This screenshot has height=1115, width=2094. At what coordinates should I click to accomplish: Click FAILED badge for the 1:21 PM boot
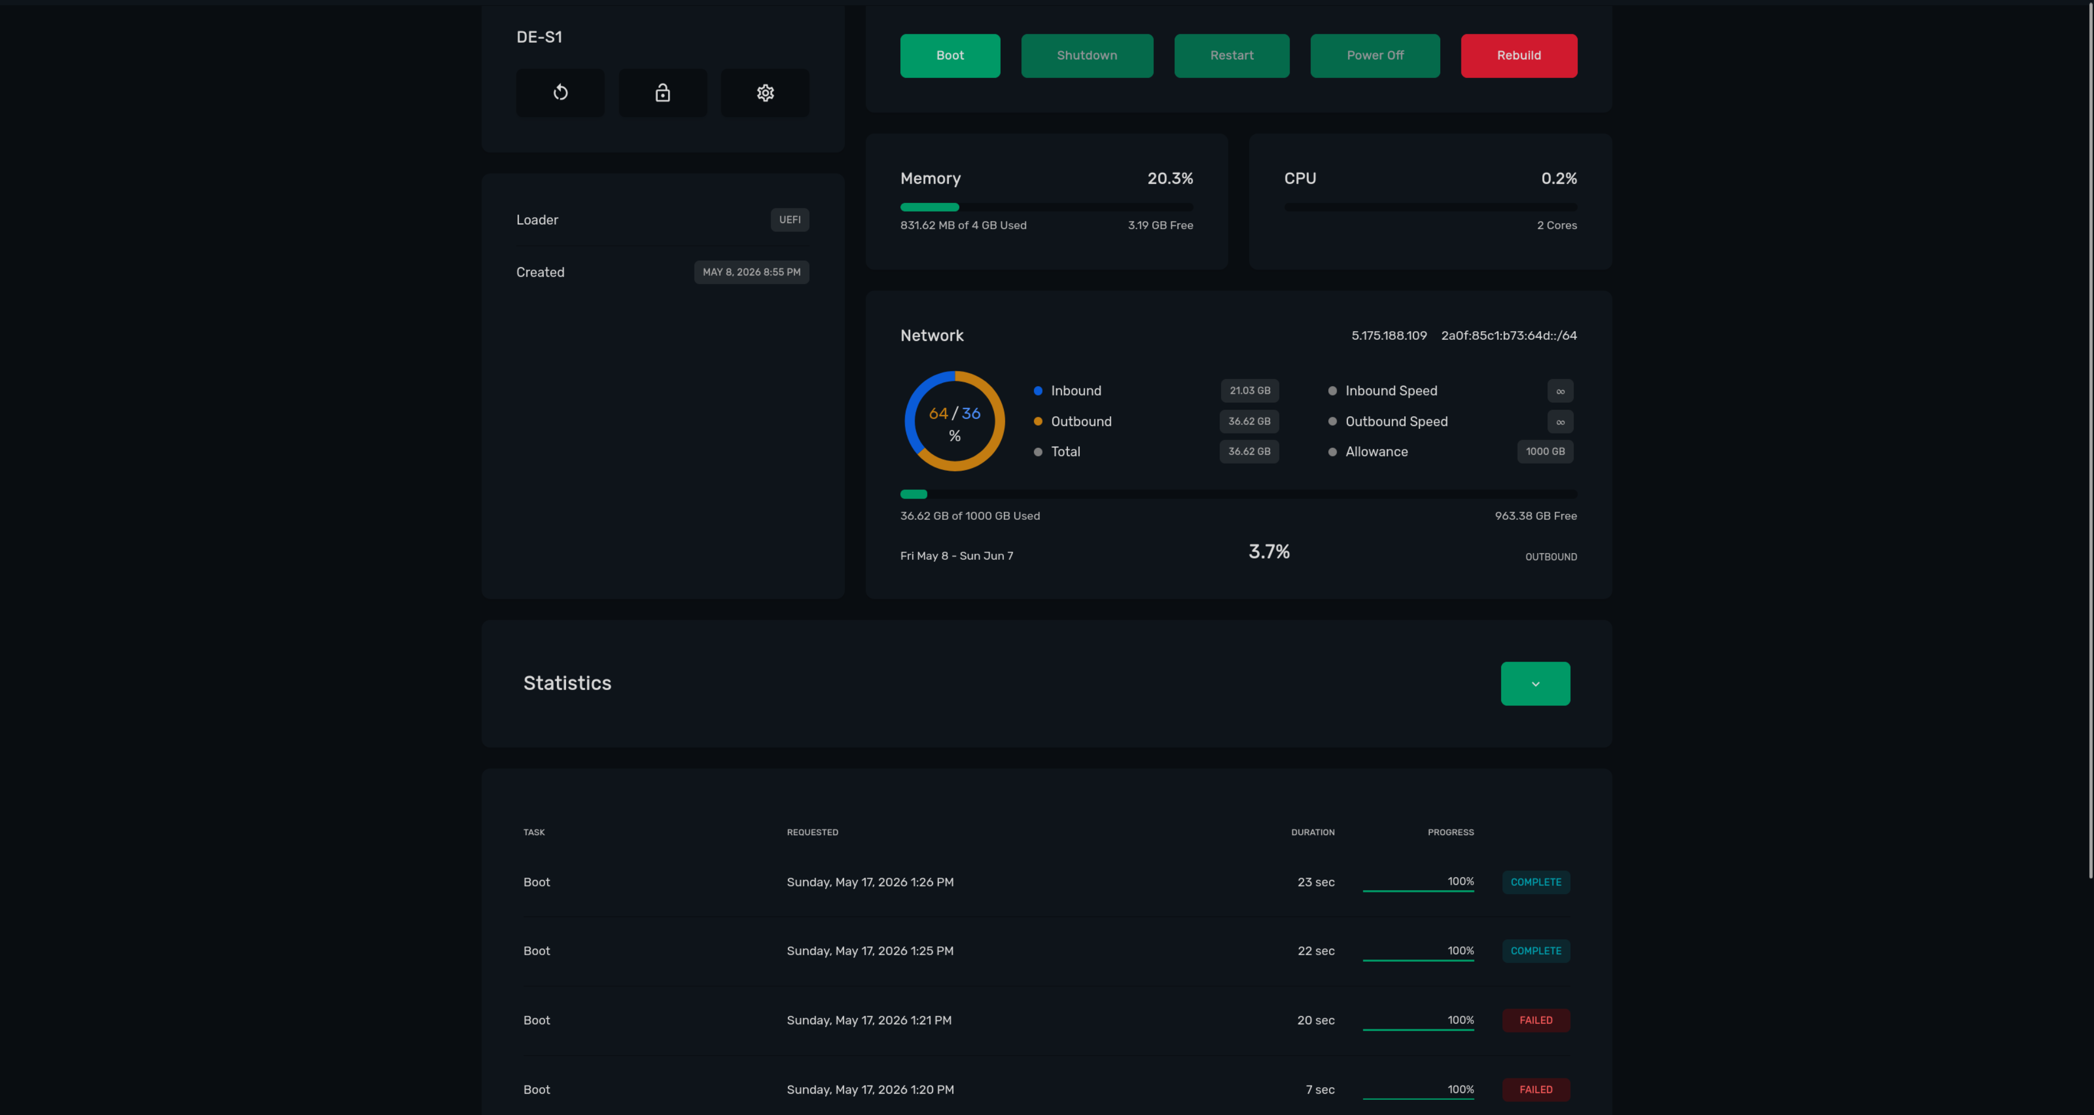[1536, 1021]
